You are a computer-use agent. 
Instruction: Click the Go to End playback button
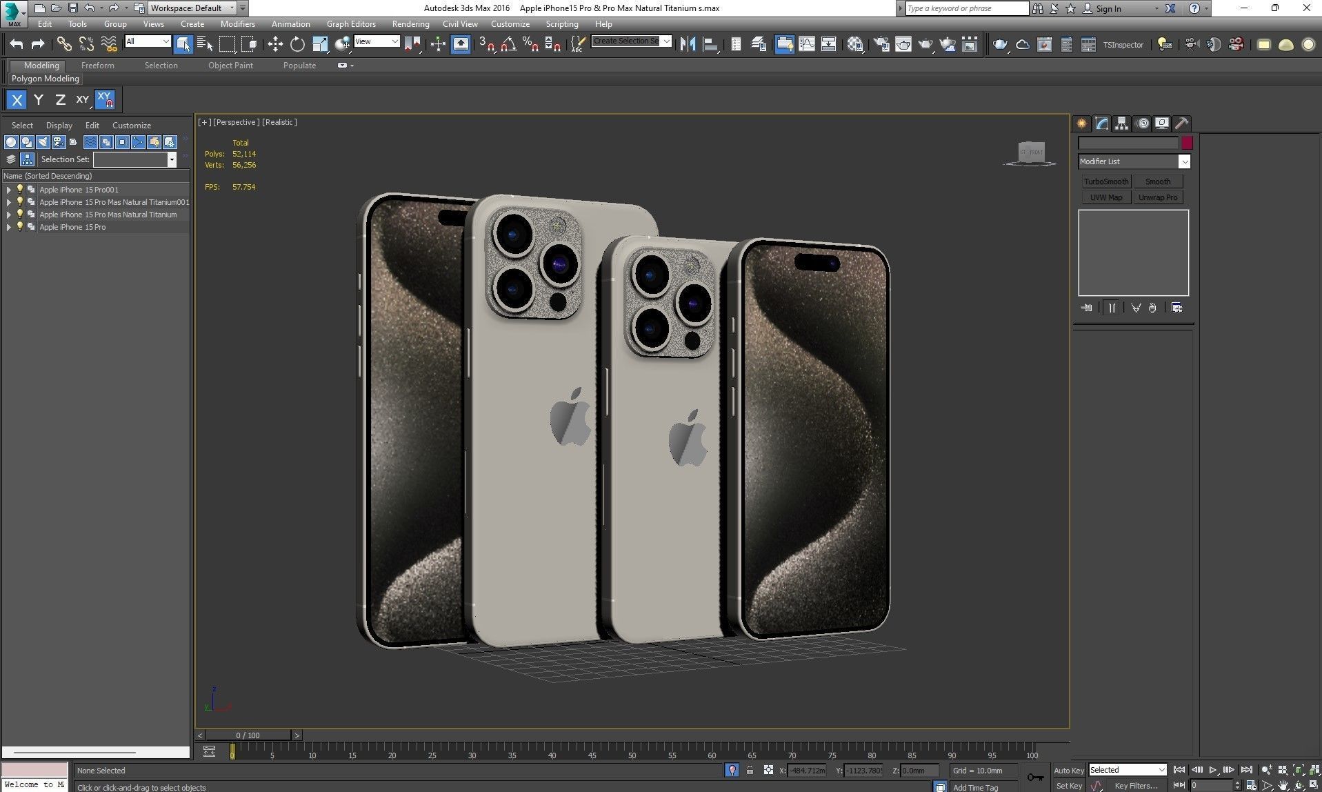[1246, 770]
